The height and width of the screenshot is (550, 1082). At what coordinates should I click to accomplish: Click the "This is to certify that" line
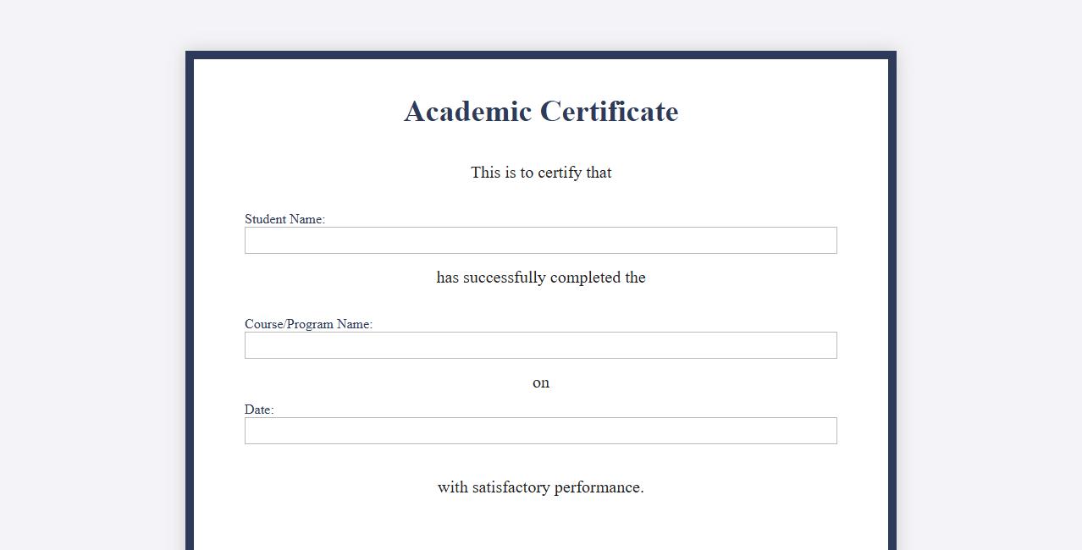click(x=541, y=173)
